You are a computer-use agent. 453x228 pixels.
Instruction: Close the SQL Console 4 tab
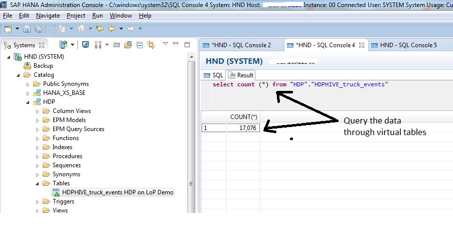361,45
